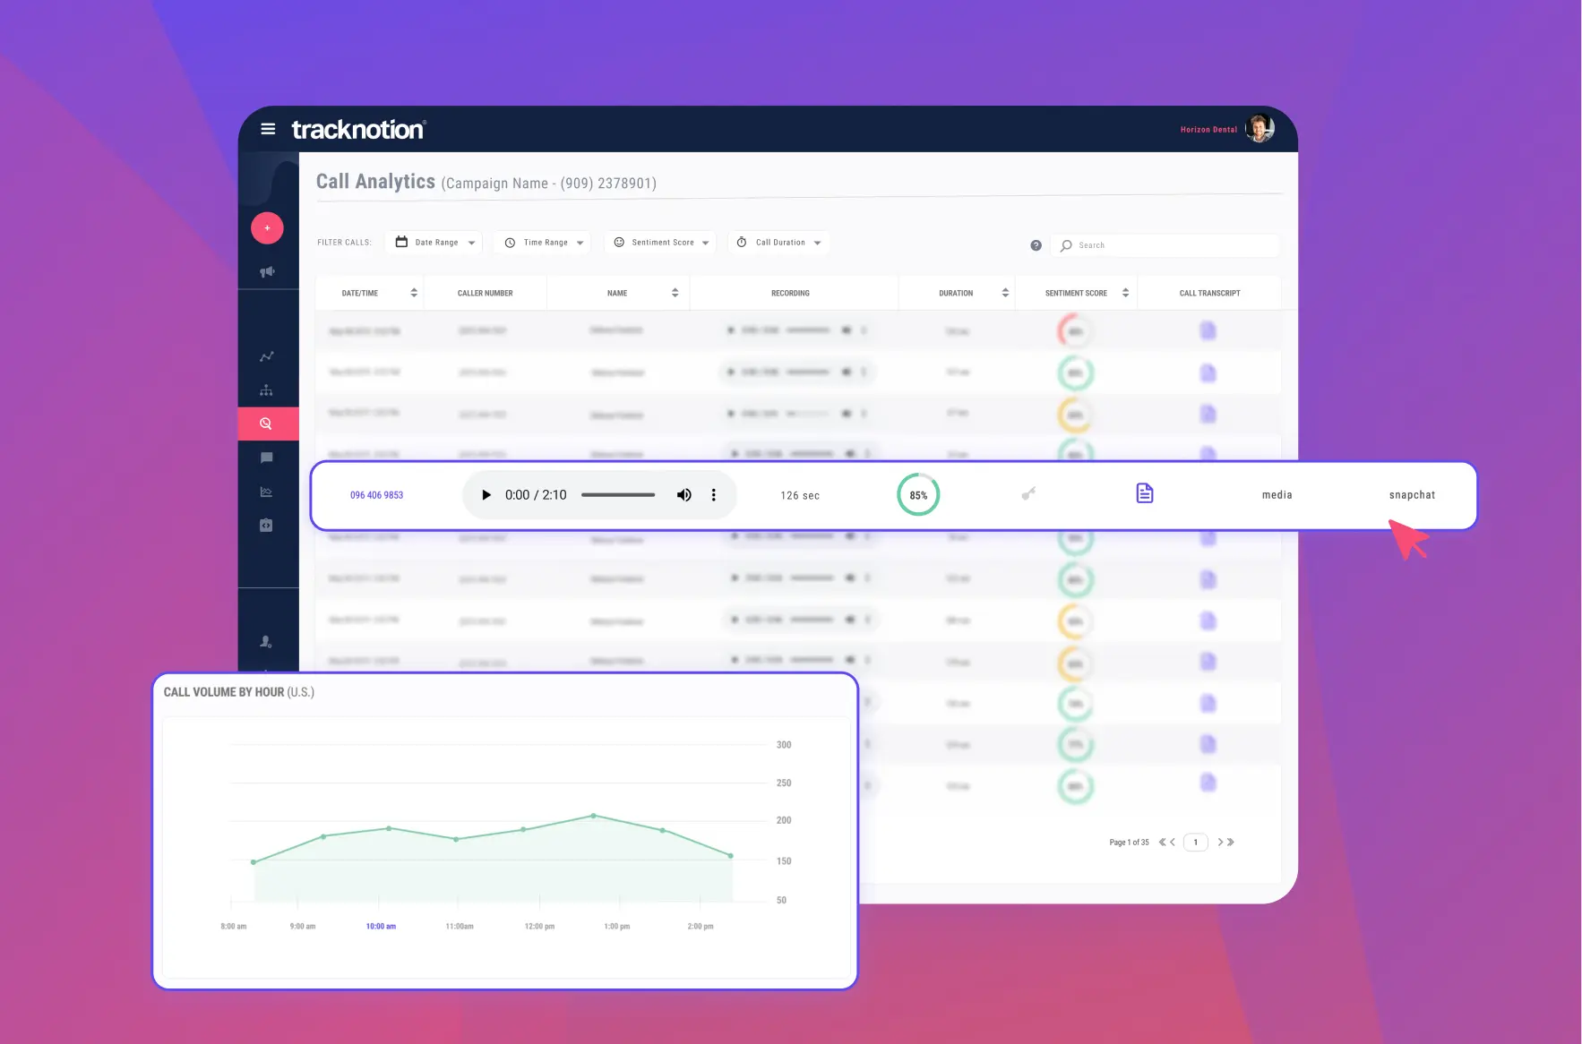Mute the highlighted recording's volume speaker
The width and height of the screenshot is (1582, 1044).
[684, 495]
